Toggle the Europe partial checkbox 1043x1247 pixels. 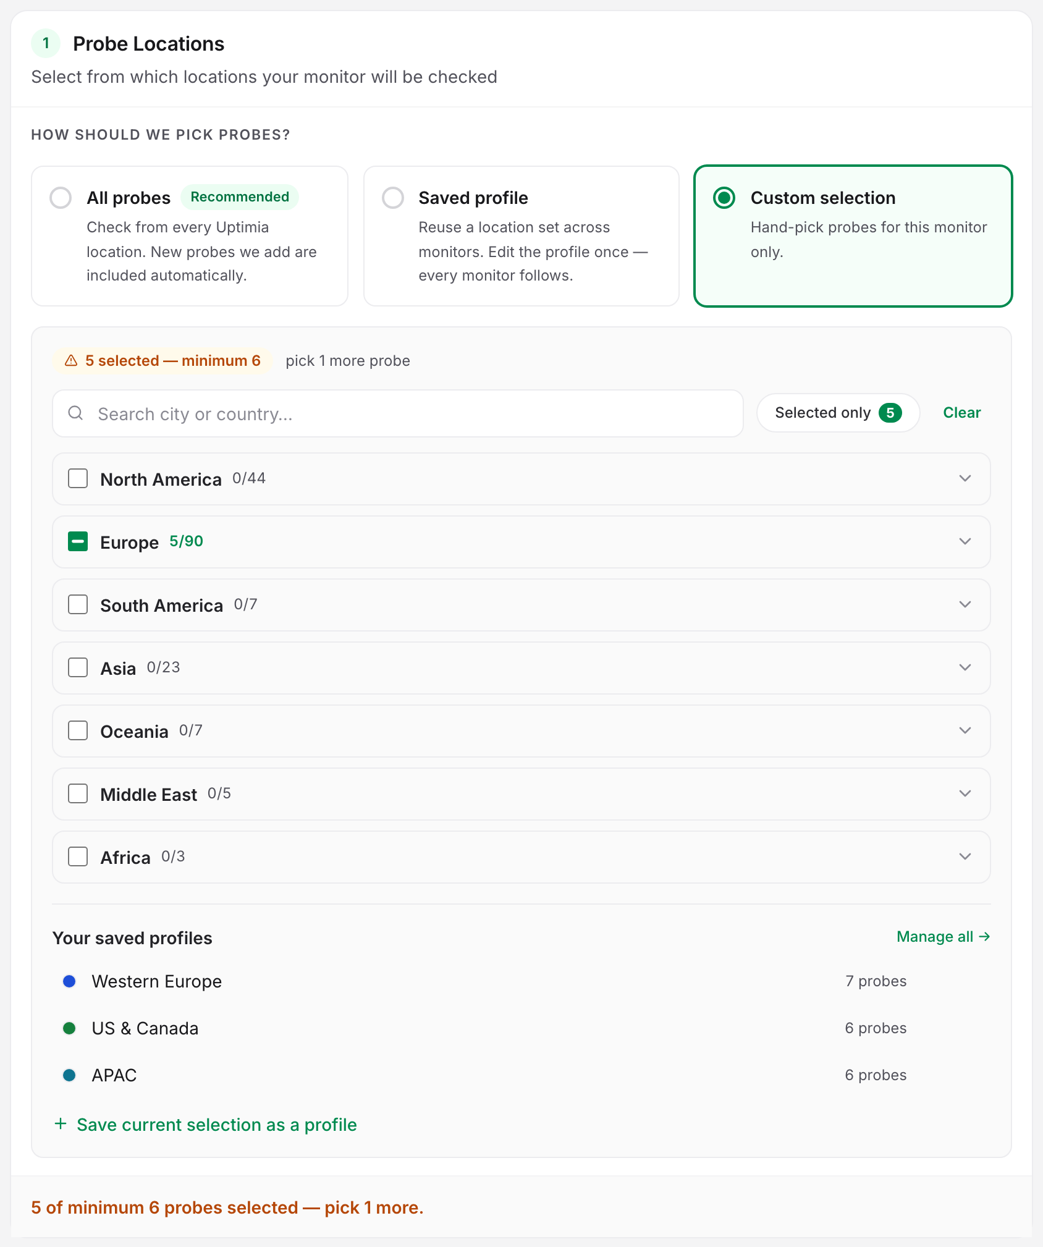(x=78, y=541)
